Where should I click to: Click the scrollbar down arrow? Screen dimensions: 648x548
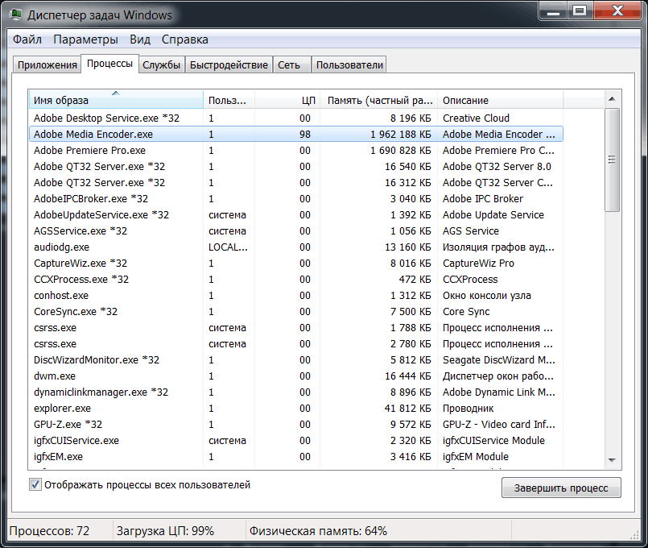coord(612,460)
